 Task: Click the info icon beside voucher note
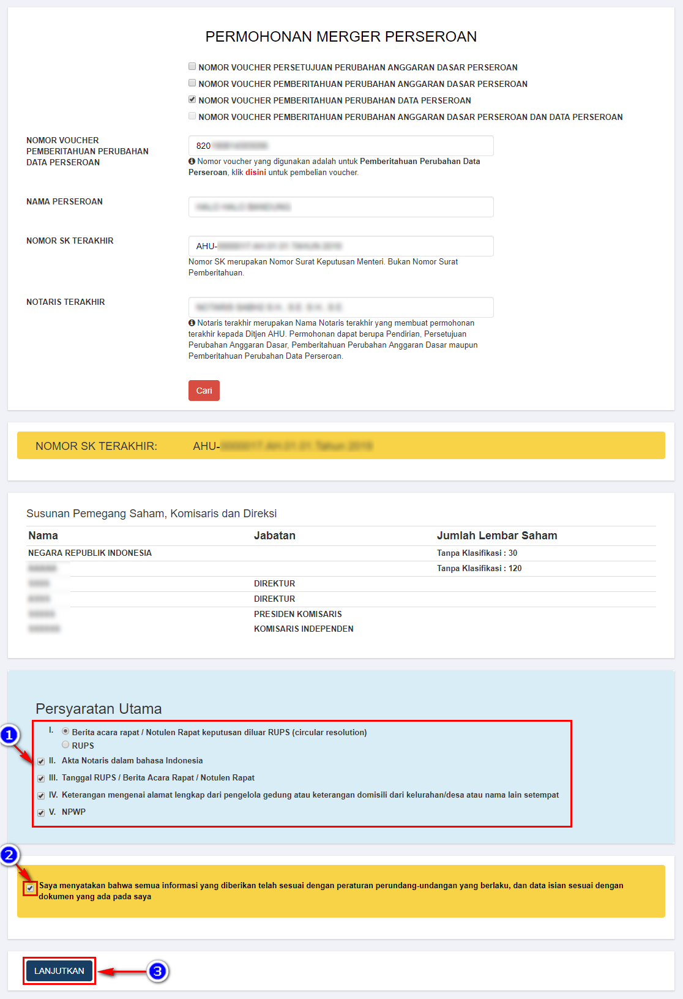(192, 162)
